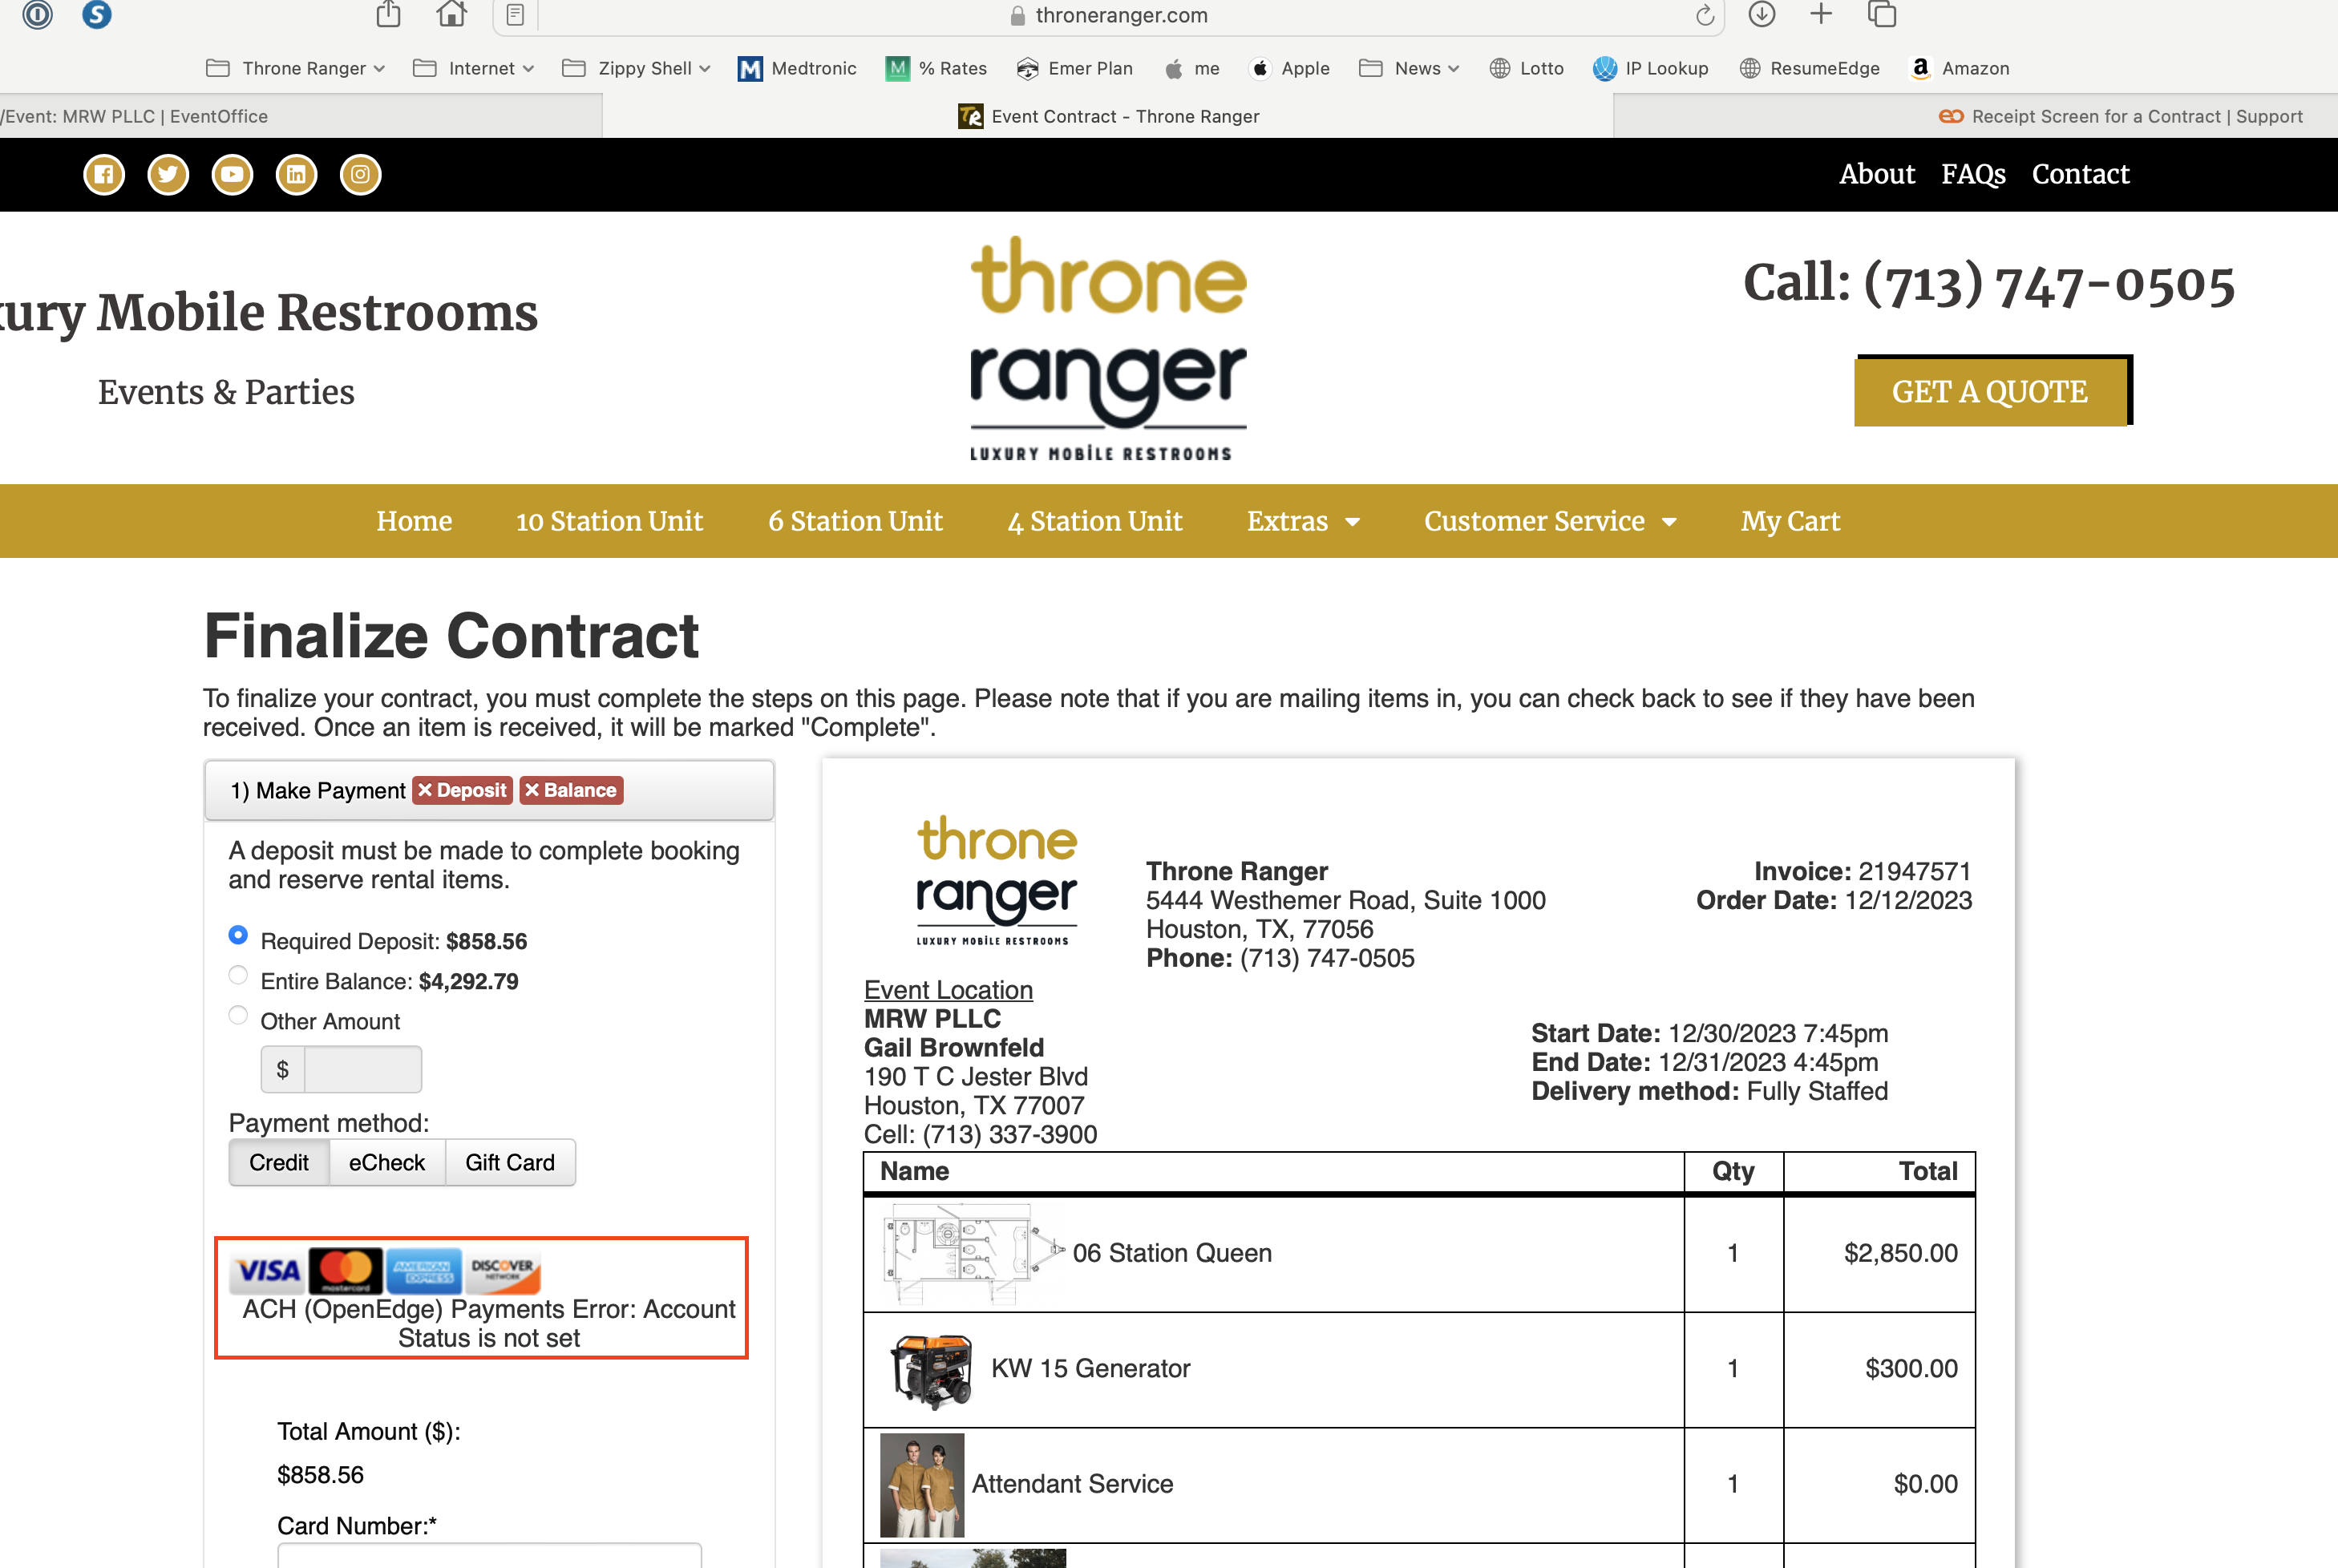
Task: Expand the Extras navigation dropdown
Action: 1302,521
